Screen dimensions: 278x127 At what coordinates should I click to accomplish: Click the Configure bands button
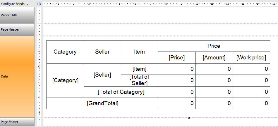15,4
